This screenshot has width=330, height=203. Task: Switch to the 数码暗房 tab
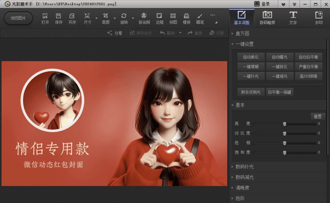268,17
